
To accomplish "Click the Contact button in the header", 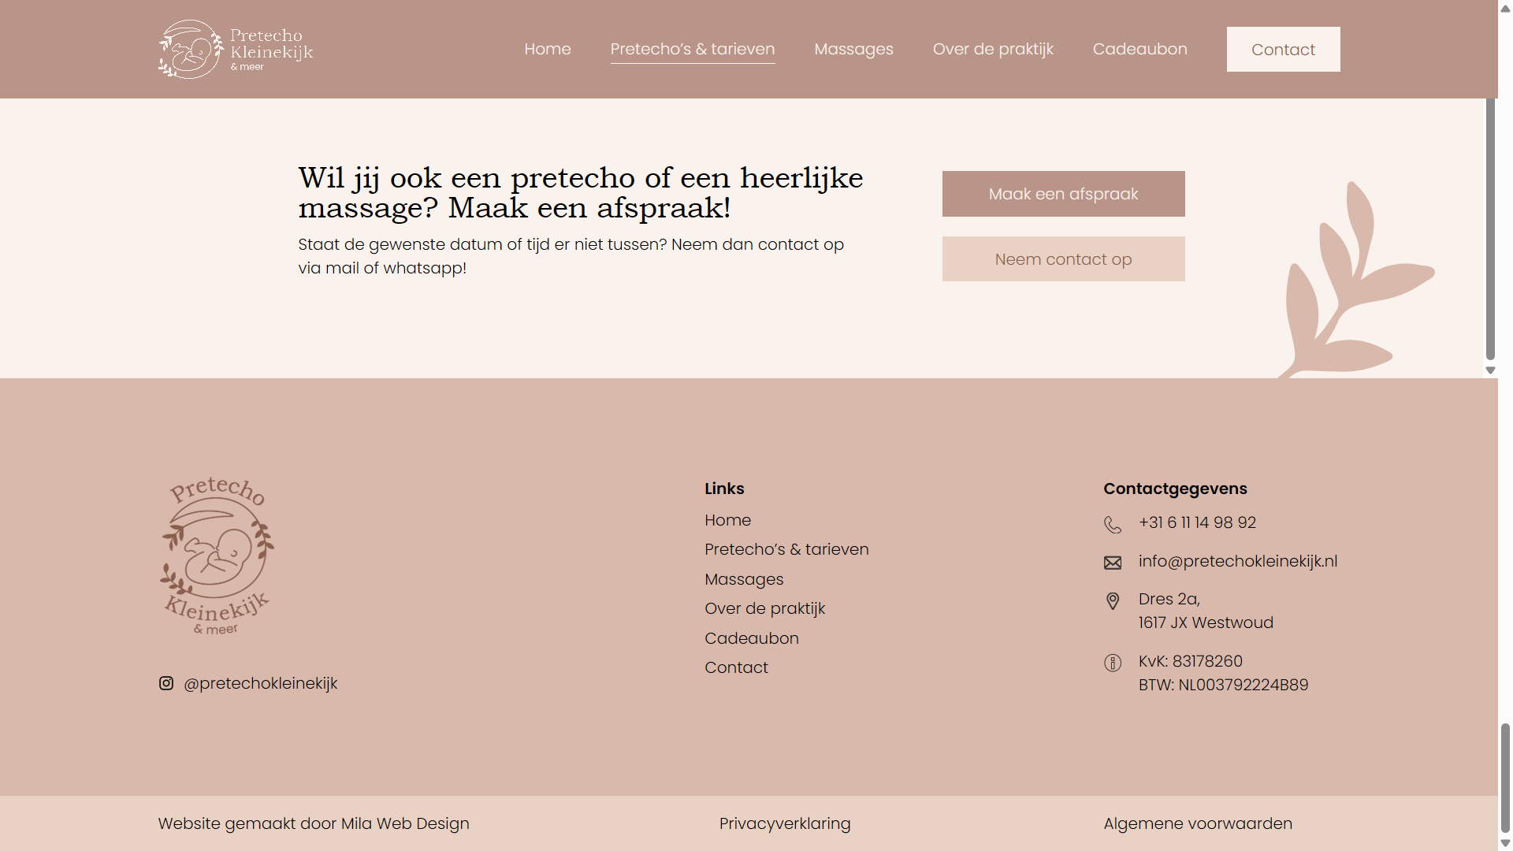I will click(1283, 49).
